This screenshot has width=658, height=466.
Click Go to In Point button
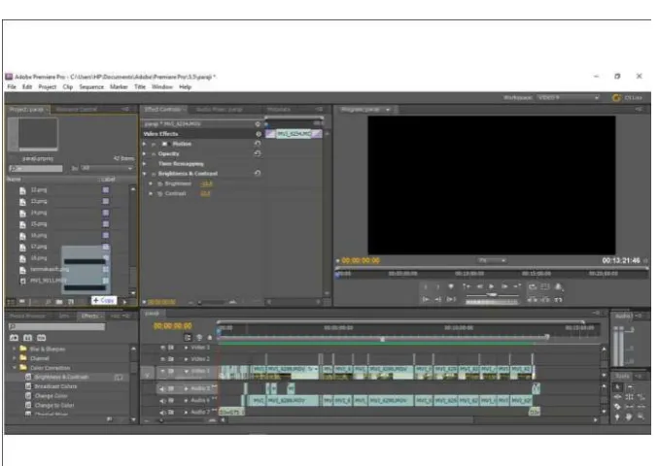(x=426, y=299)
